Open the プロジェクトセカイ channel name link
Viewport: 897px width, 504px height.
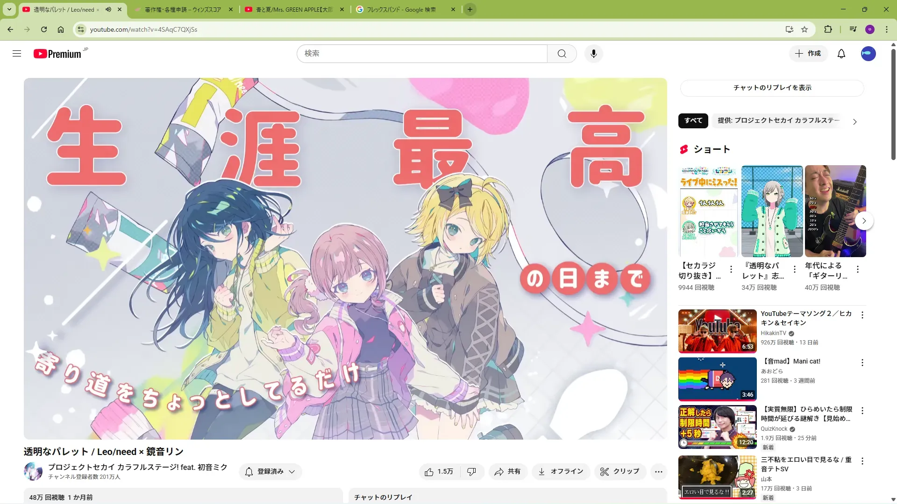[137, 467]
